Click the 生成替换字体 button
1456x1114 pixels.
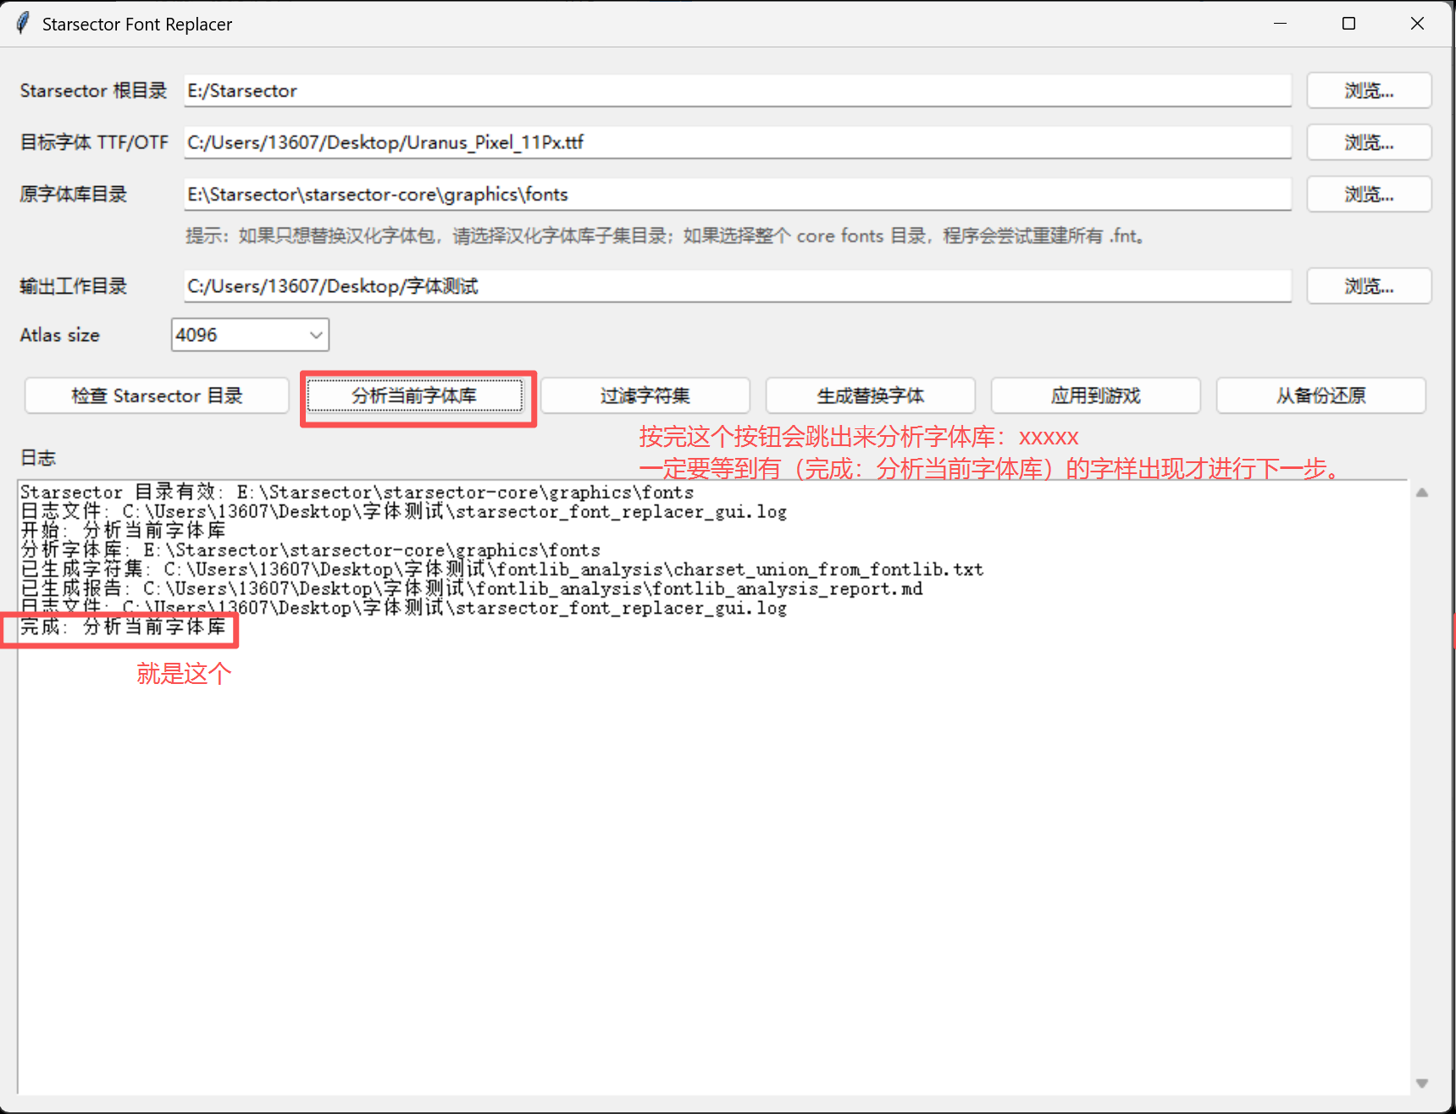pyautogui.click(x=870, y=395)
